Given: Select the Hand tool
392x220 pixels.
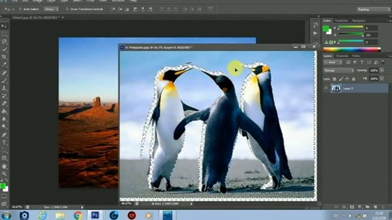Looking at the screenshot, I should pos(4,166).
